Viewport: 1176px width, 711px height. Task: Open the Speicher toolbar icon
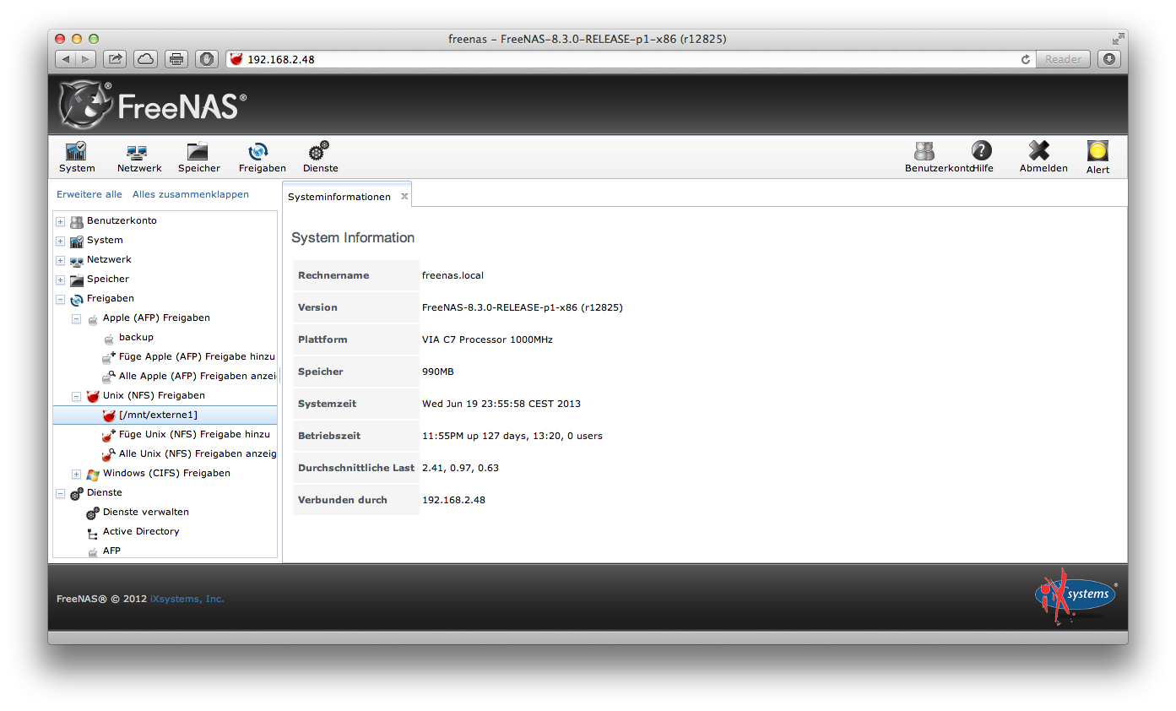[x=198, y=152]
